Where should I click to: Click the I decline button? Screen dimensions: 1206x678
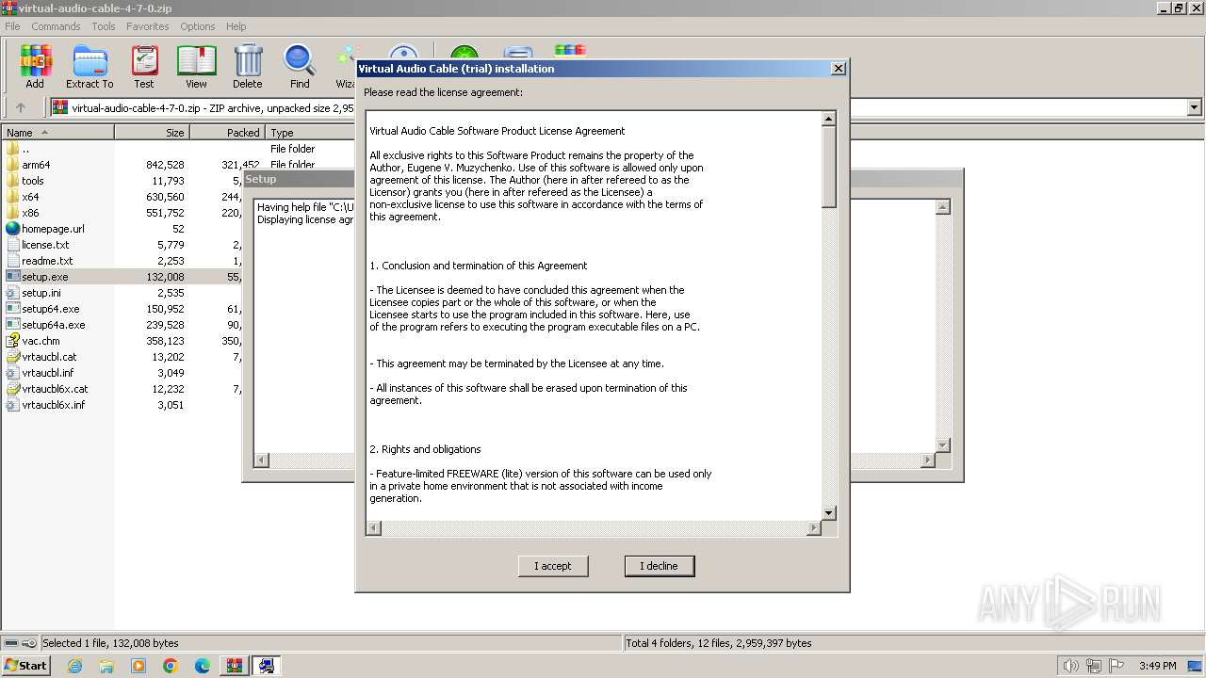tap(660, 566)
